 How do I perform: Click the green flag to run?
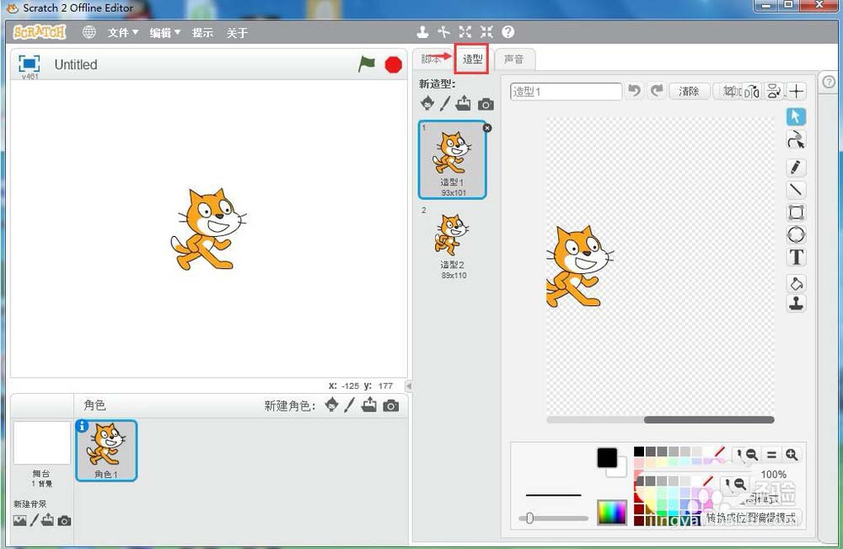pos(367,64)
